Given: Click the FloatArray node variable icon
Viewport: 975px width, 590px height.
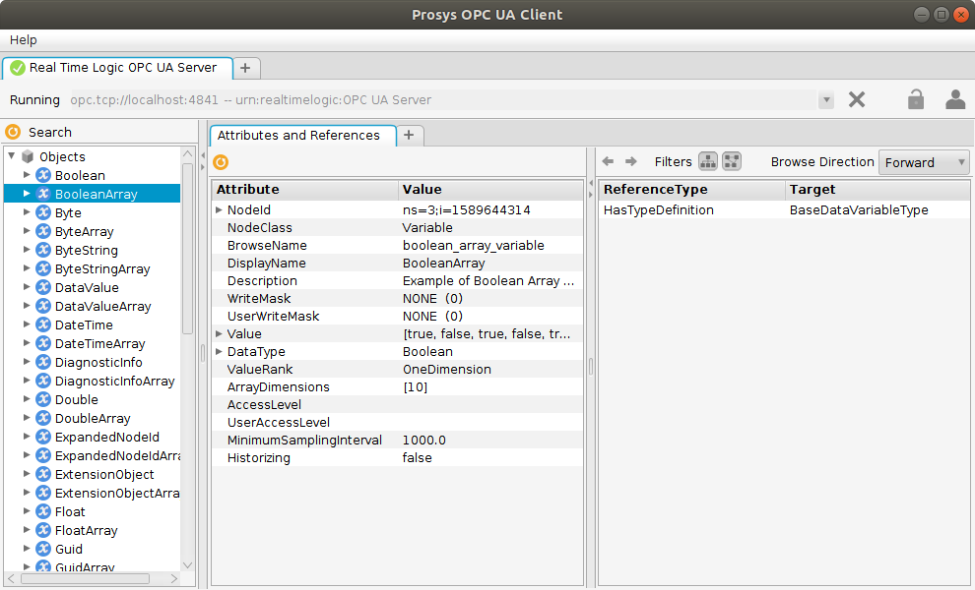Looking at the screenshot, I should (x=43, y=530).
